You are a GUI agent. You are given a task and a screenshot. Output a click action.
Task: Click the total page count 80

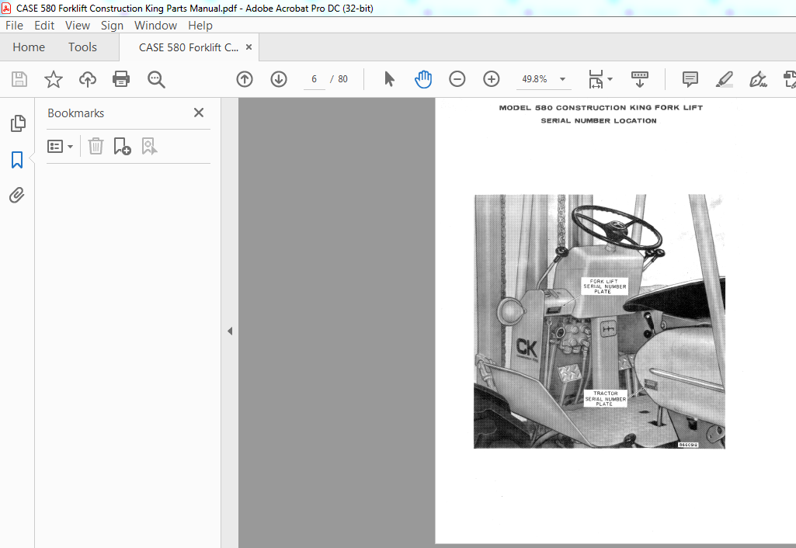342,79
